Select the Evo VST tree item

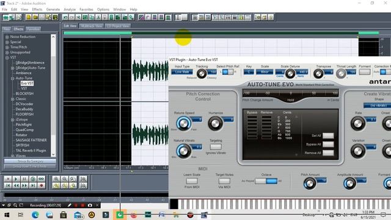coord(27,83)
